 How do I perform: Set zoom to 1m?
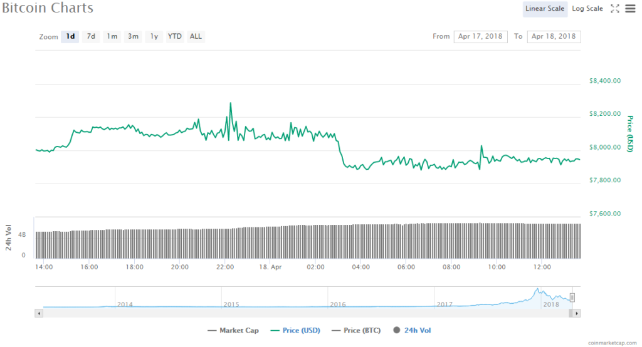112,36
